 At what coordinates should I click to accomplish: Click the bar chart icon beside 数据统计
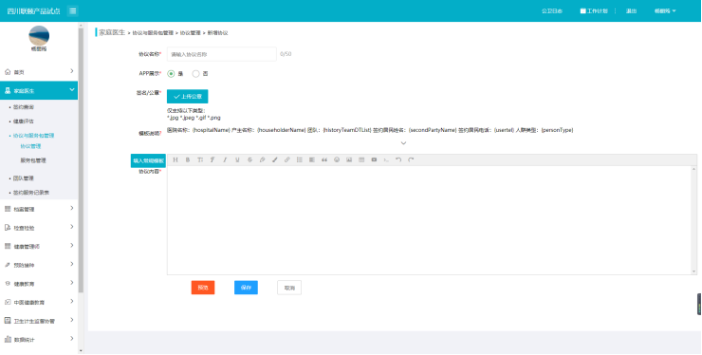pos(8,339)
